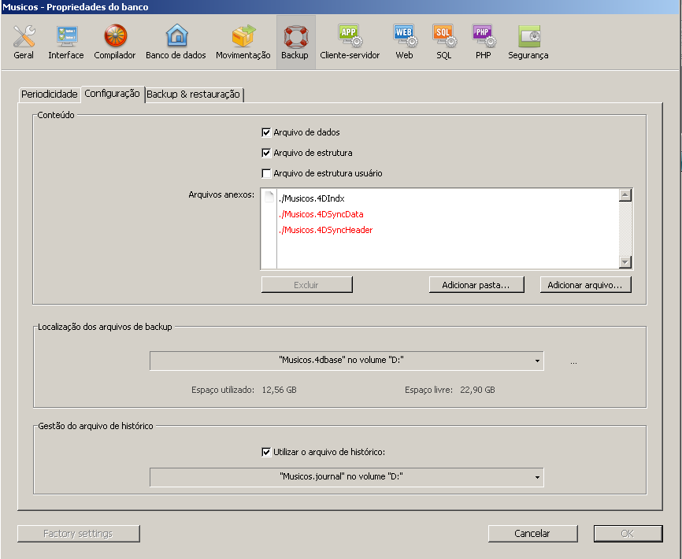
Task: Switch to the Configuração tab
Action: tap(112, 94)
